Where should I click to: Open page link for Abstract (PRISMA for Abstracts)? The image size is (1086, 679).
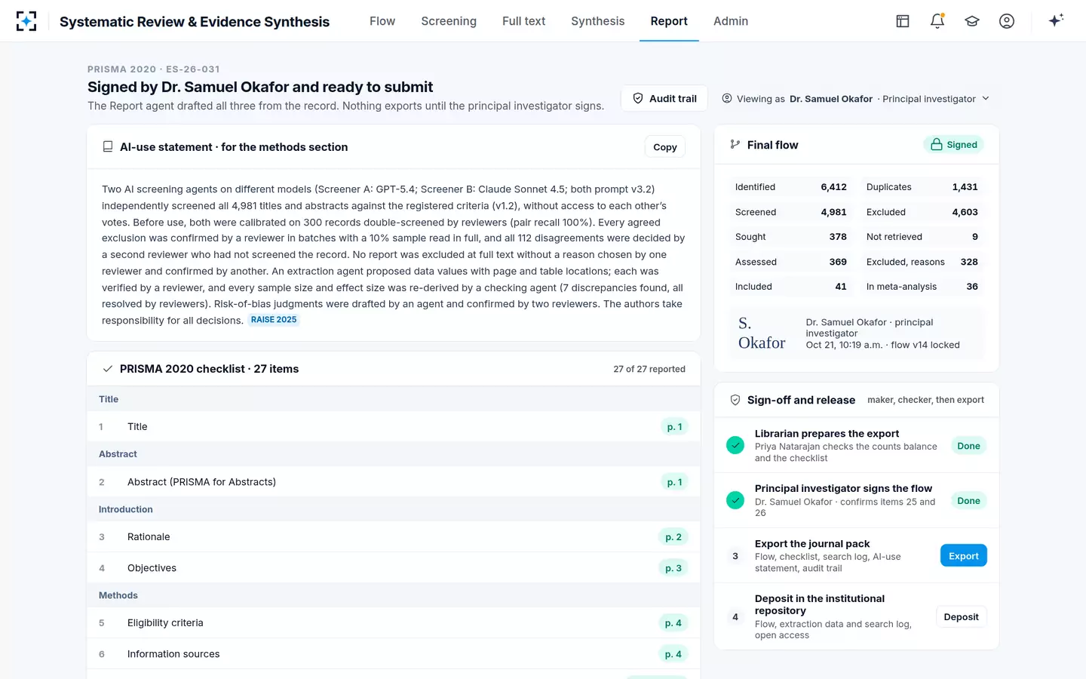pos(674,482)
